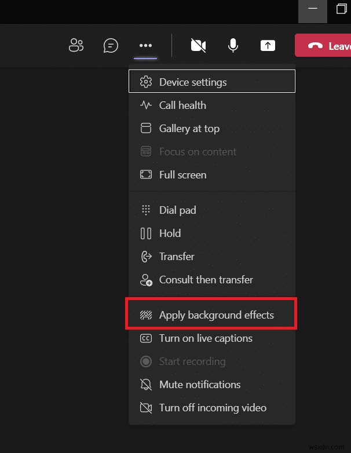Click the gear icon beside Device settings
This screenshot has width=351, height=453.
pos(146,82)
